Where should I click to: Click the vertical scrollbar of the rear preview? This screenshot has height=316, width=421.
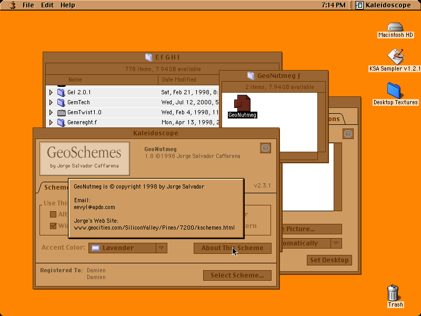pos(338,177)
